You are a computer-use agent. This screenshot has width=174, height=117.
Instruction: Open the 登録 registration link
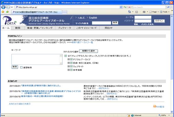pos(136,24)
